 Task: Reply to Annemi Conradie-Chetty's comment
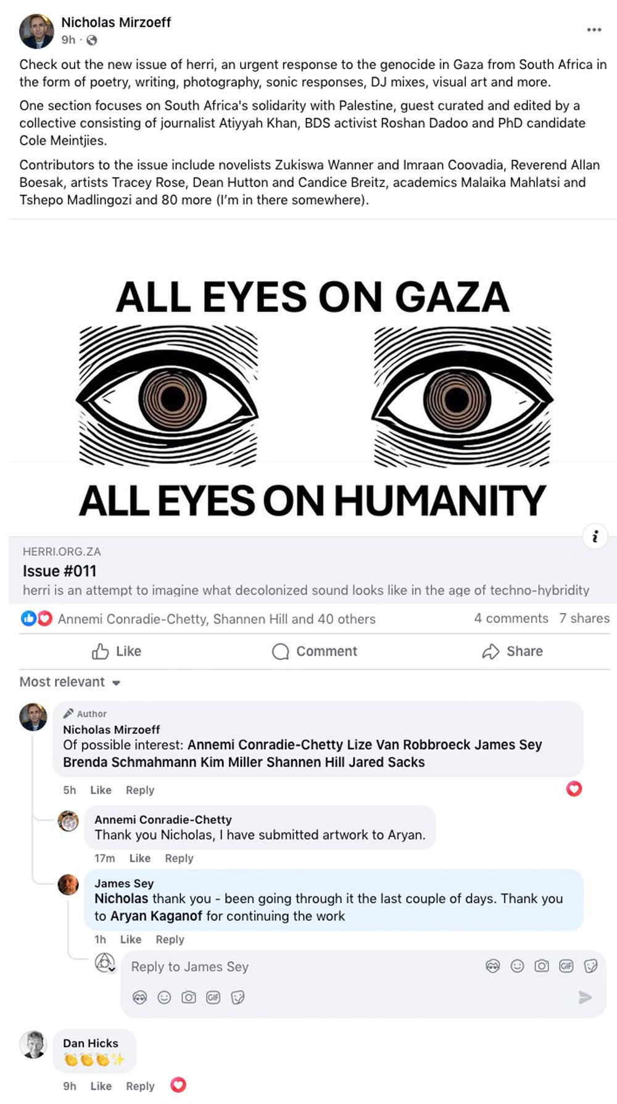[179, 858]
